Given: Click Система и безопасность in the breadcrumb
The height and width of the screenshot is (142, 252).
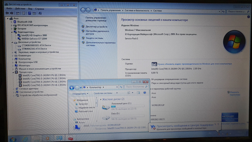Looking at the screenshot, I should point(137,10).
